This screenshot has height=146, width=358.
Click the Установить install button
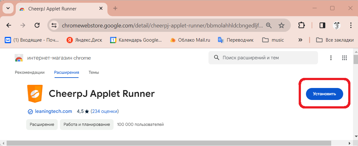click(324, 94)
